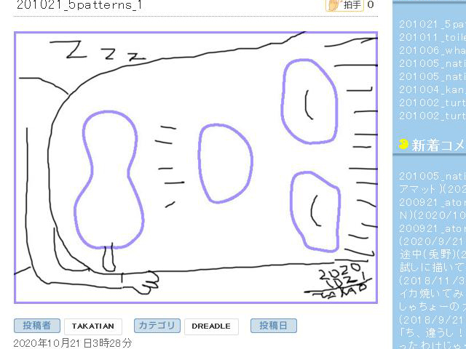Click the 投稿者 label button
This screenshot has height=349, width=466.
pos(36,326)
